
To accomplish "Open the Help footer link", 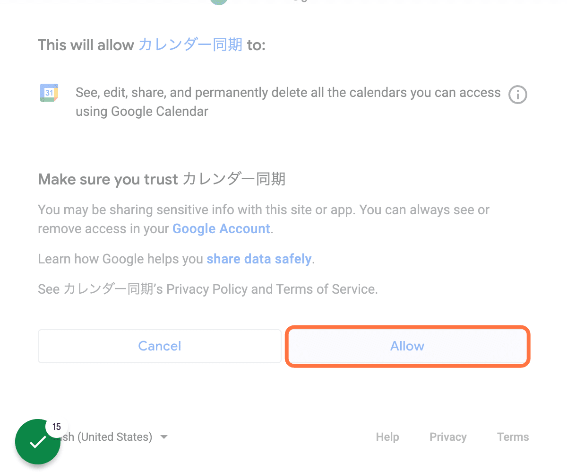I will pyautogui.click(x=387, y=437).
